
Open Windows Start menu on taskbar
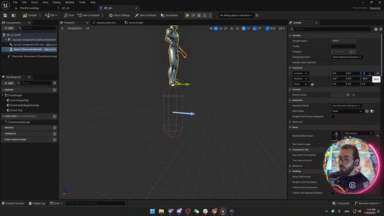tap(152, 211)
